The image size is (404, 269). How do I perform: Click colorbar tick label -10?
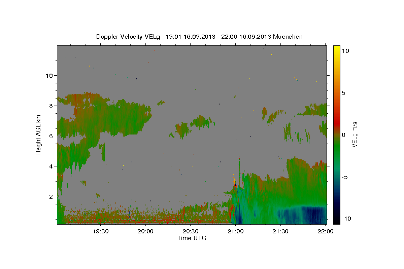point(346,219)
